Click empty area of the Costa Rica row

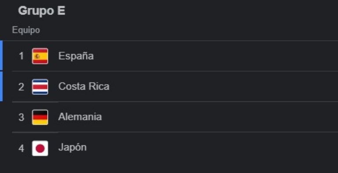pyautogui.click(x=216, y=86)
